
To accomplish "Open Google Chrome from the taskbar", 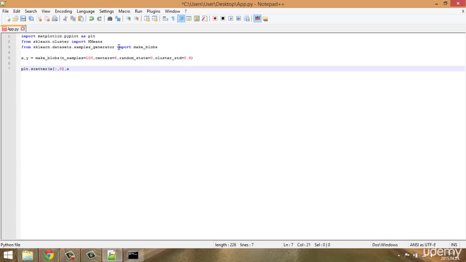I will (48, 255).
